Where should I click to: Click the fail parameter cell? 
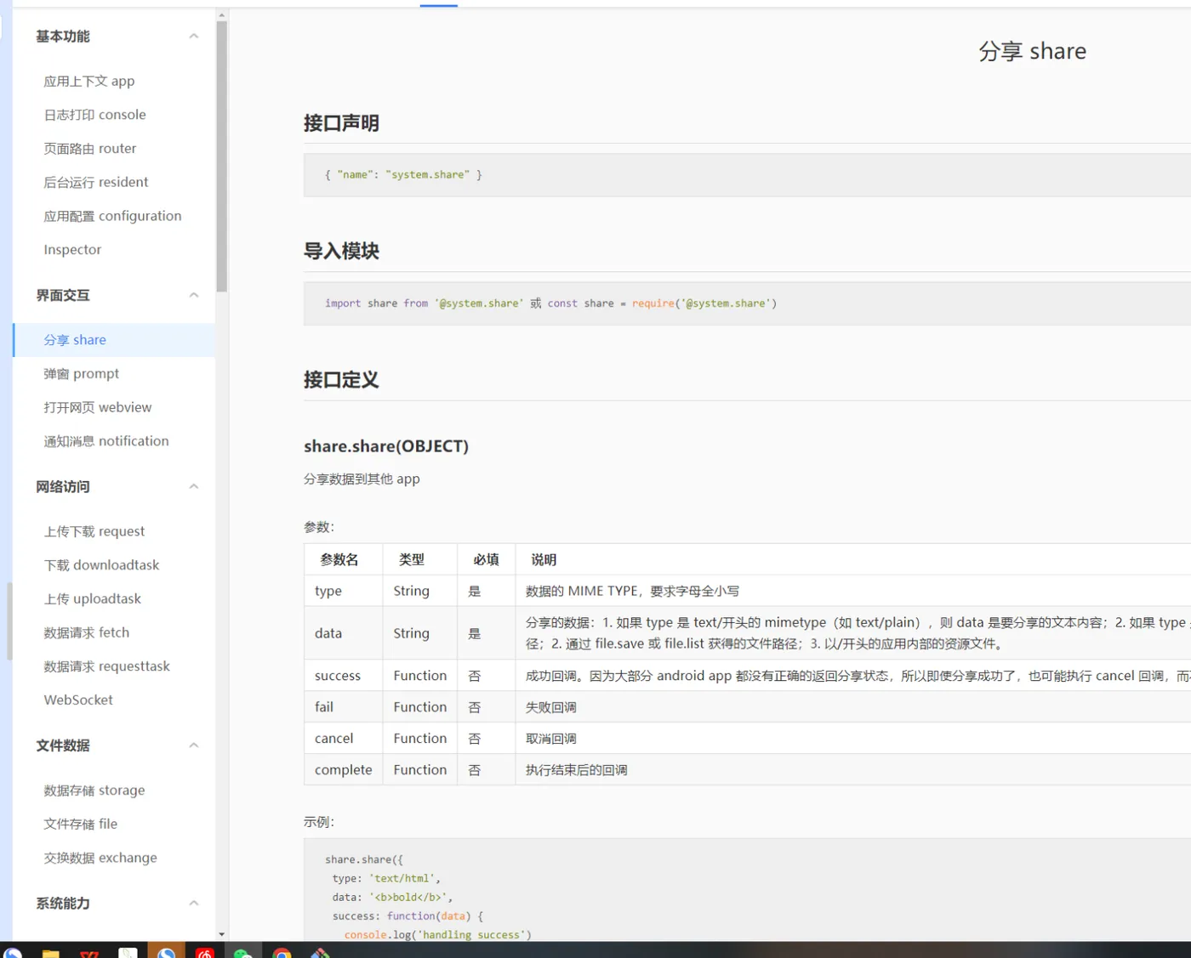(x=344, y=707)
